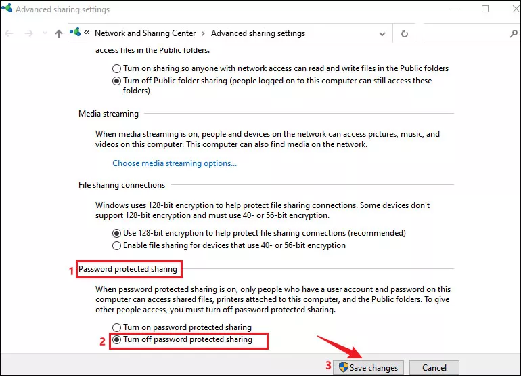The height and width of the screenshot is (376, 521).
Task: Click the Forward navigation arrow
Action: coord(29,33)
